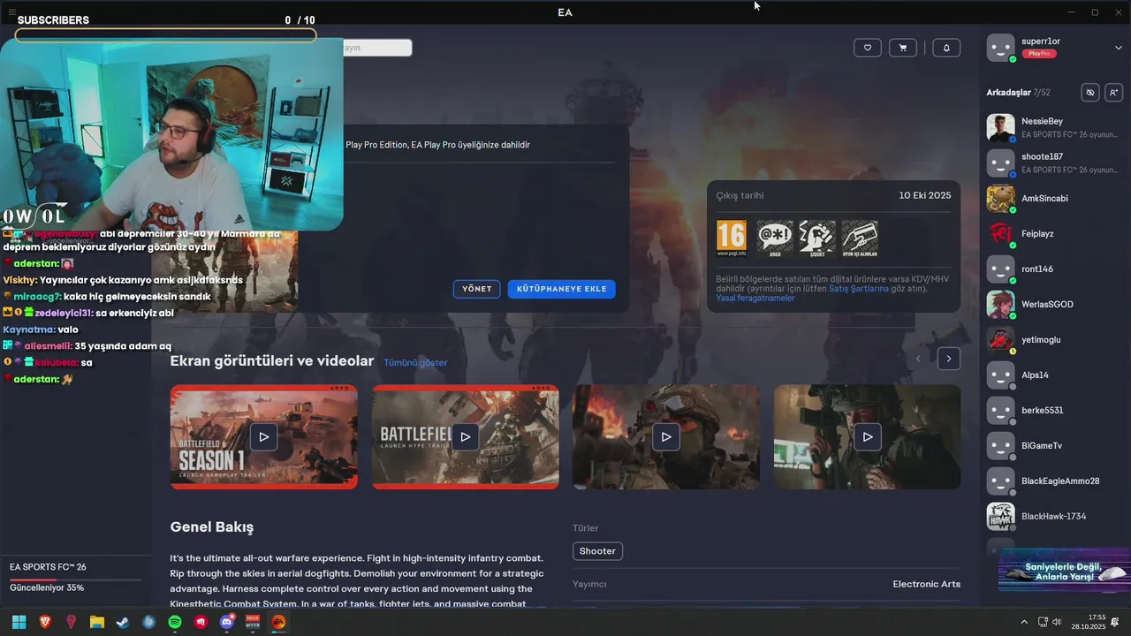Open Alps14 friend avatar
Screen dimensions: 1131x636
point(1000,375)
